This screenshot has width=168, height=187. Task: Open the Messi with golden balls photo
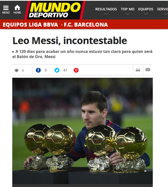[x=83, y=132]
